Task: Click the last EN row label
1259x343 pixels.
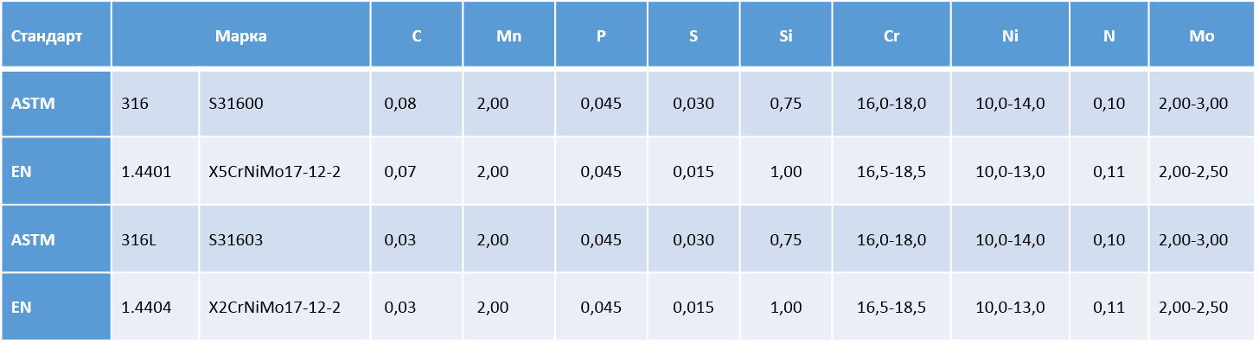Action: coord(56,307)
